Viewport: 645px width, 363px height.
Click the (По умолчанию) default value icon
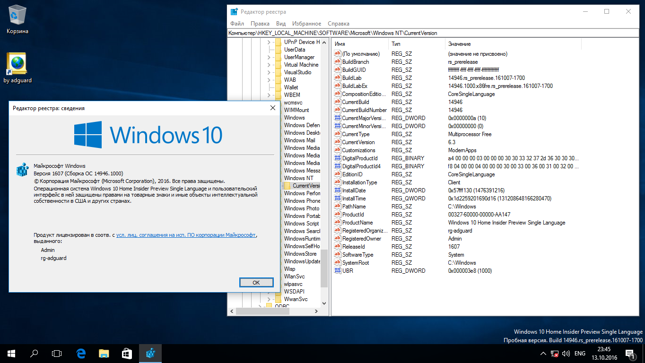338,54
